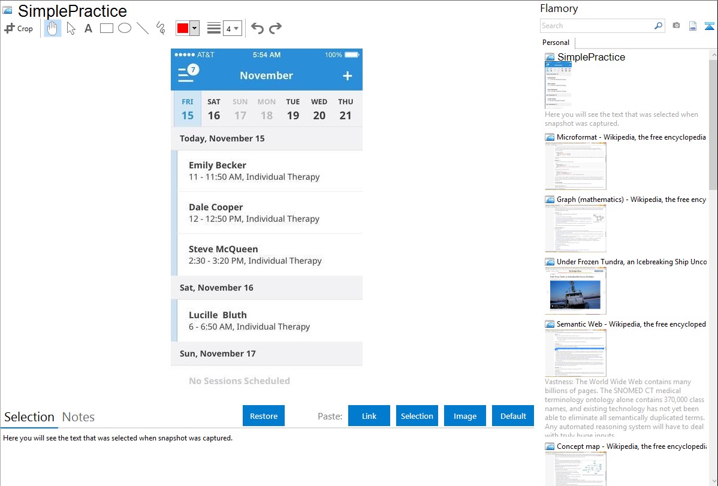Click the camera capture icon
Screen dimensions: 718x486
tap(676, 26)
